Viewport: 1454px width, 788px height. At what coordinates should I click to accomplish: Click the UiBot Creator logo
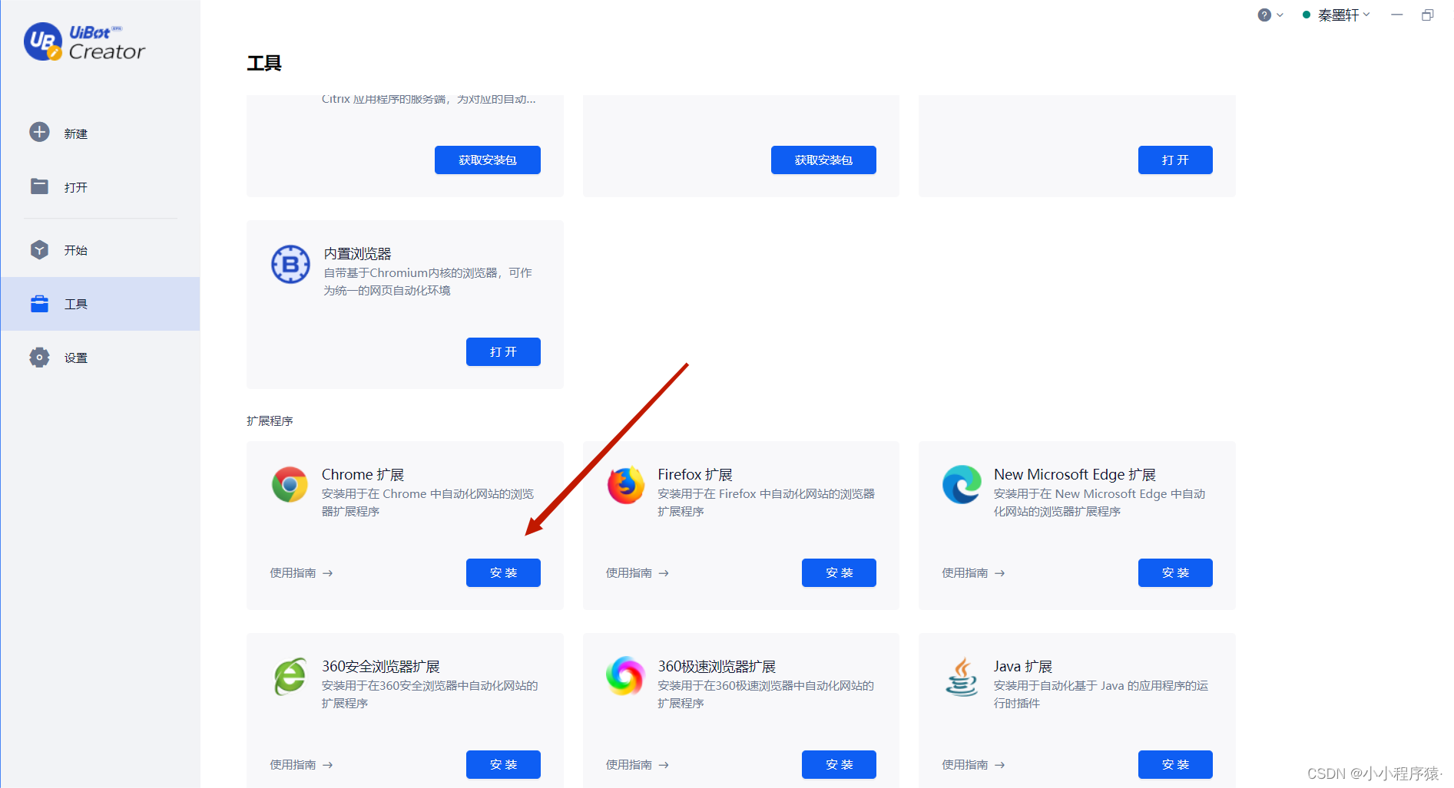pos(84,42)
